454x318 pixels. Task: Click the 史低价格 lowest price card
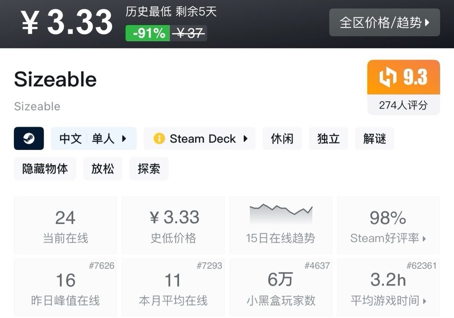click(x=173, y=225)
